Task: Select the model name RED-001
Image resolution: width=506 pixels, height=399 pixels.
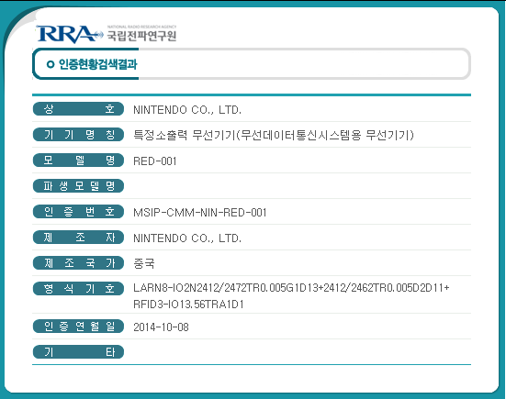Action: pos(155,161)
